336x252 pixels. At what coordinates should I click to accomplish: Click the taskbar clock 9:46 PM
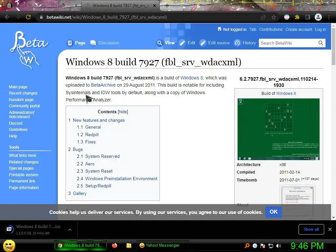[307, 246]
